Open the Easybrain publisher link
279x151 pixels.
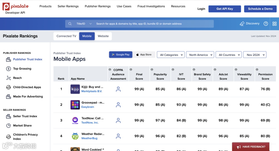pyautogui.click(x=88, y=107)
